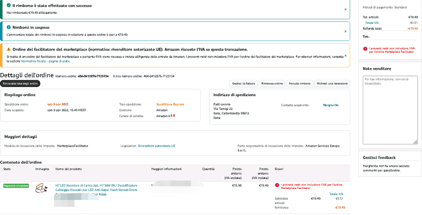Dismiss the refund success notification
The image size is (422, 215).
[345, 9]
